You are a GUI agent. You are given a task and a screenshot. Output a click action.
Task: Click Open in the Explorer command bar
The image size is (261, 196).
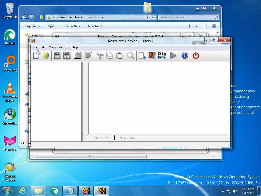click(51, 26)
